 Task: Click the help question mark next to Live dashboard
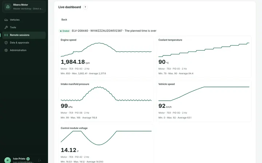tap(85, 7)
